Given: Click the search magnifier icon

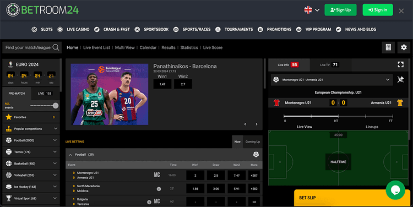Looking at the screenshot, I should coord(56,47).
